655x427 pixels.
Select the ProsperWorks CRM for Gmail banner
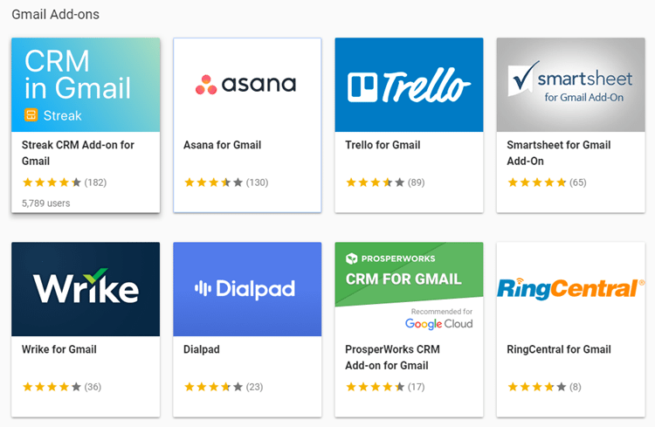(409, 289)
